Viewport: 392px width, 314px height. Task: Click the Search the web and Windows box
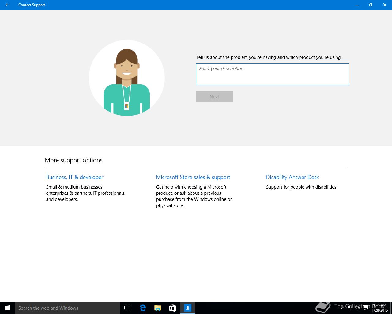coord(67,308)
